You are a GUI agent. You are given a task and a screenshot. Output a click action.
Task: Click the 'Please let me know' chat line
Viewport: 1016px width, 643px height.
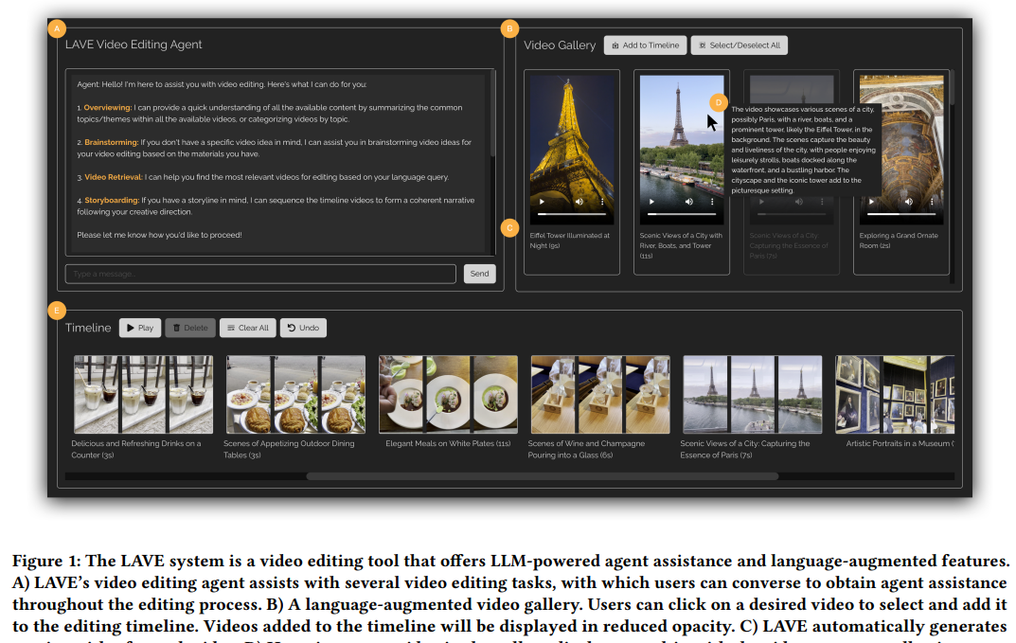(x=159, y=235)
